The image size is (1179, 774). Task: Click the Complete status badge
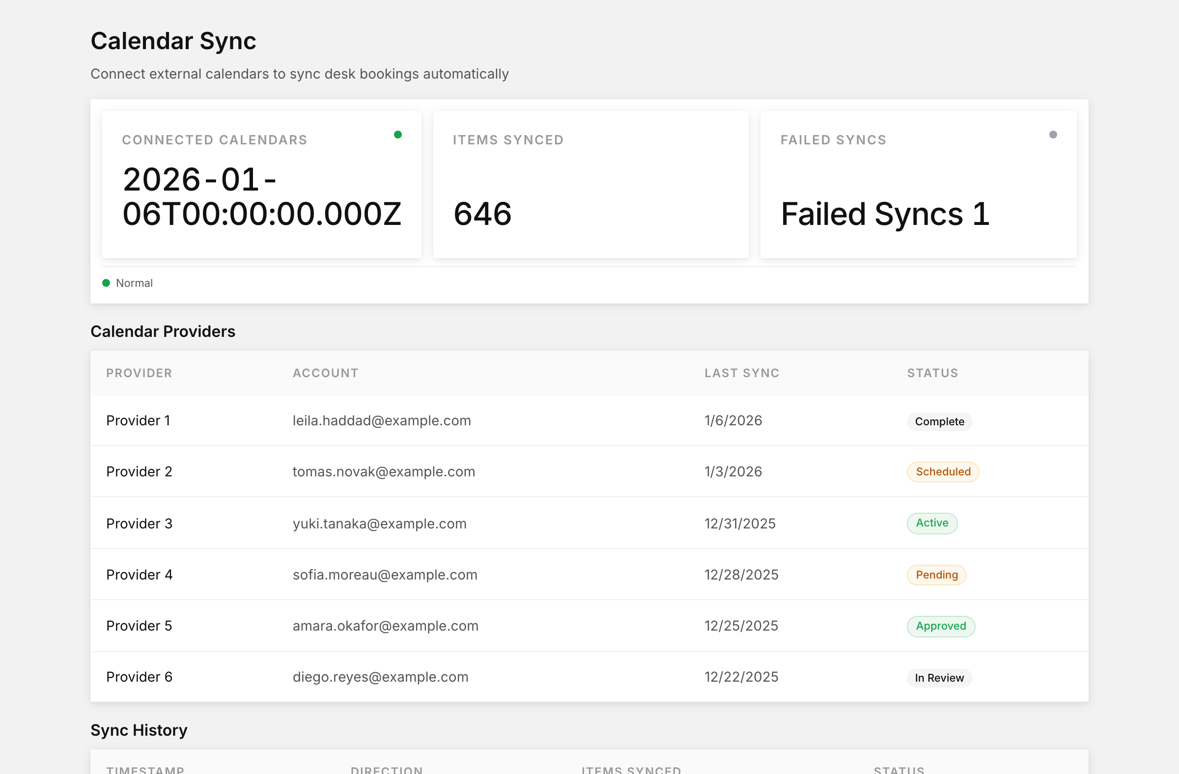point(939,422)
